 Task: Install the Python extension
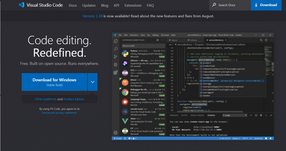162,57
